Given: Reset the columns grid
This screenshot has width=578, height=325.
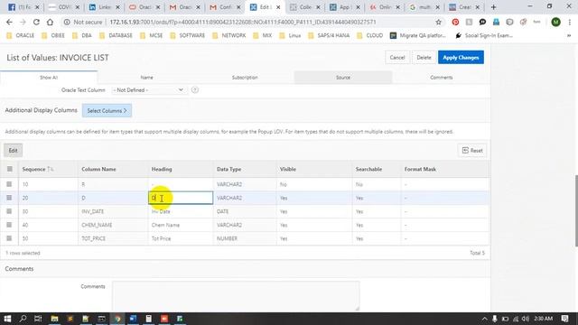Looking at the screenshot, I should pyautogui.click(x=472, y=151).
